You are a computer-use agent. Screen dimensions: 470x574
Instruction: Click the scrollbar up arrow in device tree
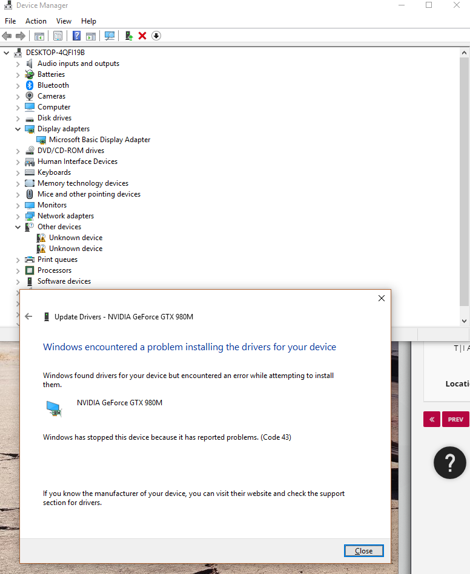click(x=464, y=53)
